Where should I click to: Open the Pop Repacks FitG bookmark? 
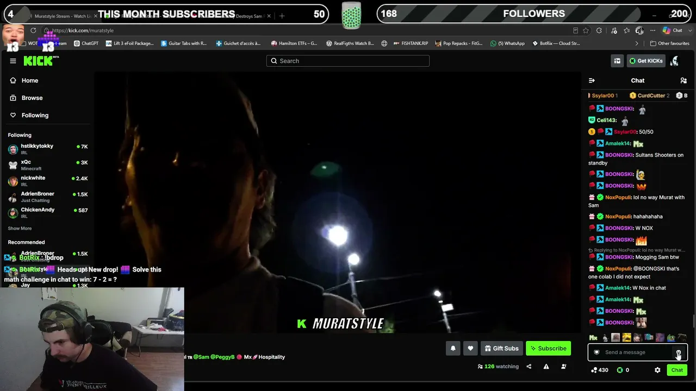(458, 43)
